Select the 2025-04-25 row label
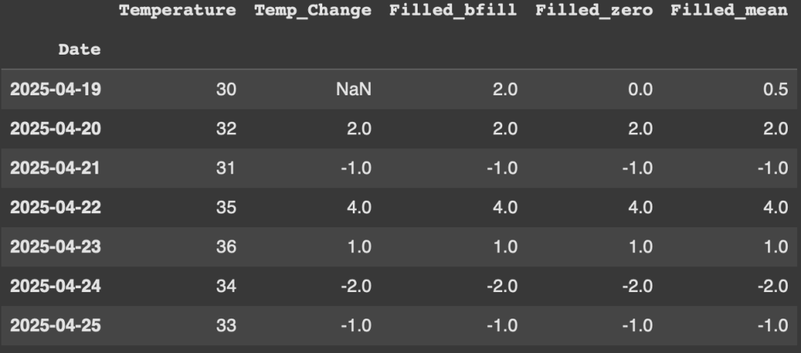 56,325
